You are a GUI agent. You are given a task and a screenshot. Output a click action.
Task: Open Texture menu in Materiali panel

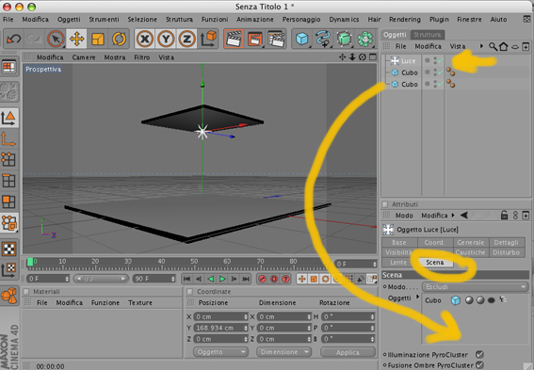140,302
